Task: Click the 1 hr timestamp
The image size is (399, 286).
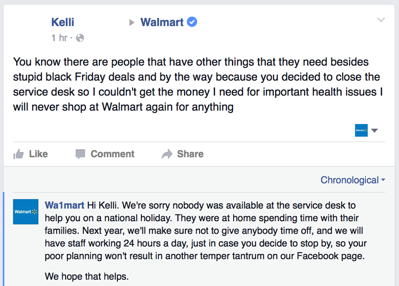Action: (59, 38)
